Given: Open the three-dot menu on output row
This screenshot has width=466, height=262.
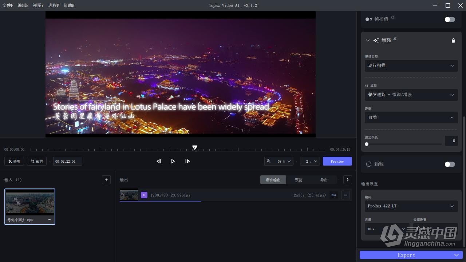Looking at the screenshot, I should (x=345, y=195).
